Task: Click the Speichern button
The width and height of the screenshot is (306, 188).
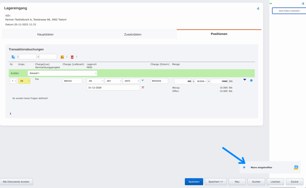Action: tap(194, 181)
